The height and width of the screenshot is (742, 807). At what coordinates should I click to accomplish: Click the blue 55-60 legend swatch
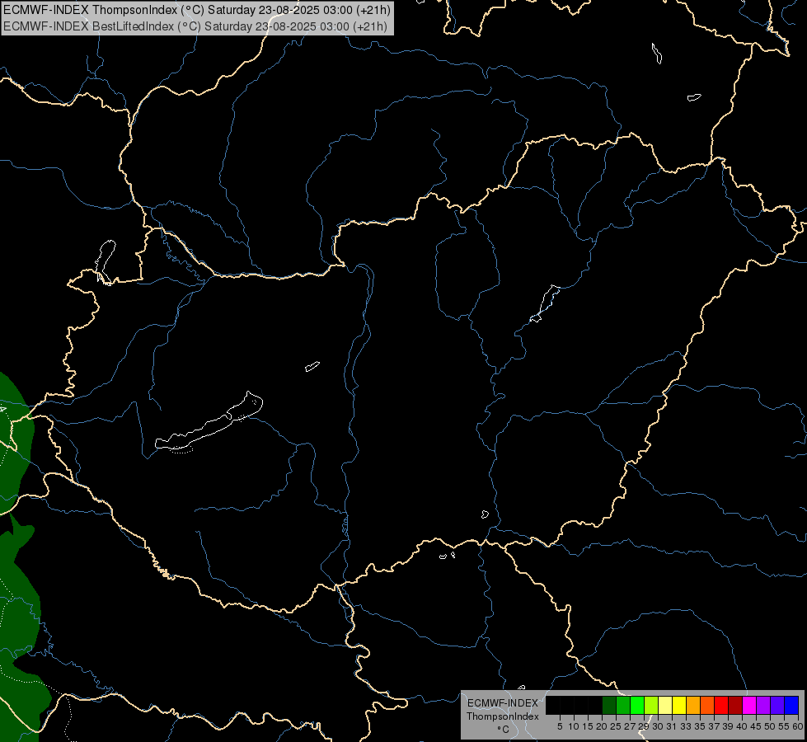791,705
